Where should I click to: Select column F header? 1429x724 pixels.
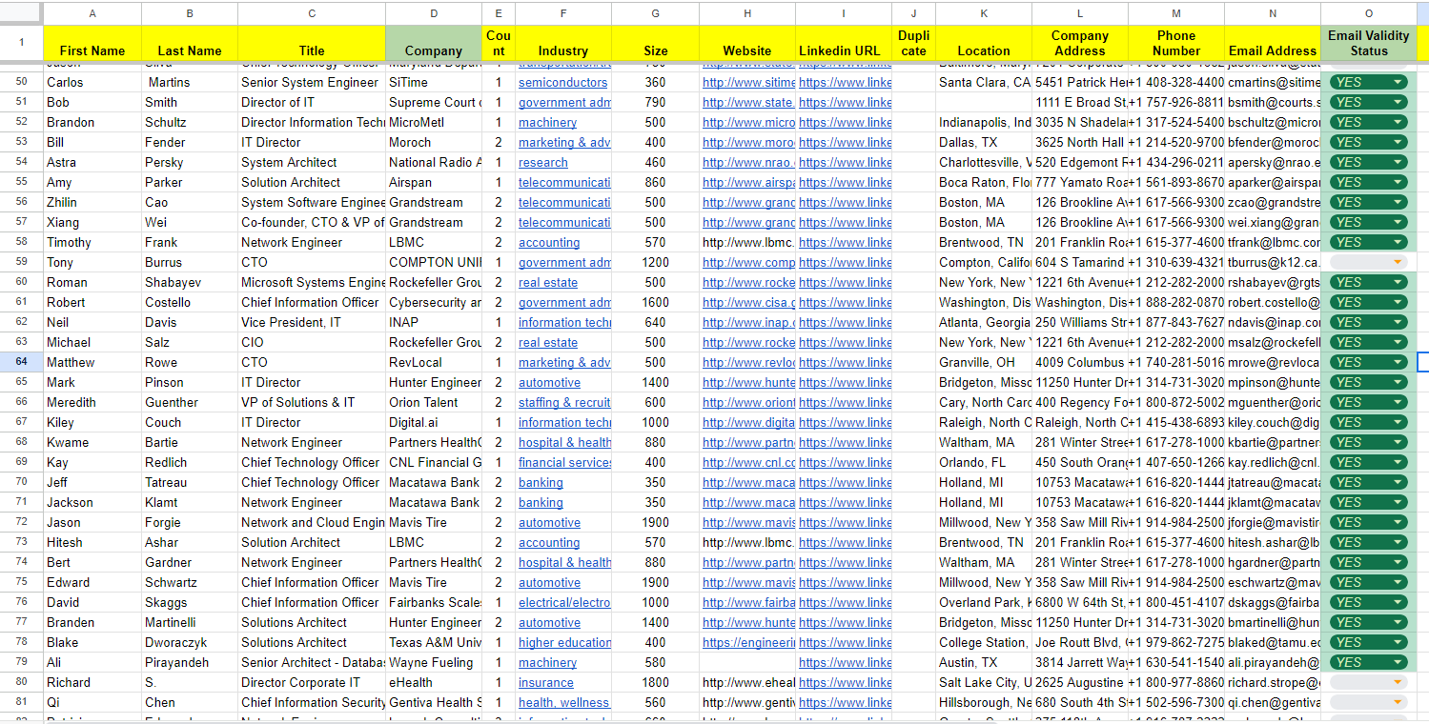coord(563,13)
